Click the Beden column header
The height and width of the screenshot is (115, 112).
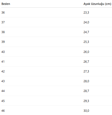[6, 4]
